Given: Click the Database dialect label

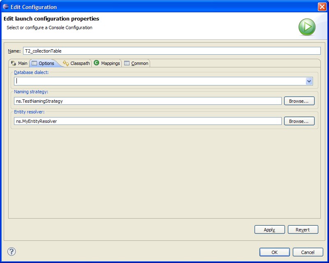Looking at the screenshot, I should point(31,72).
